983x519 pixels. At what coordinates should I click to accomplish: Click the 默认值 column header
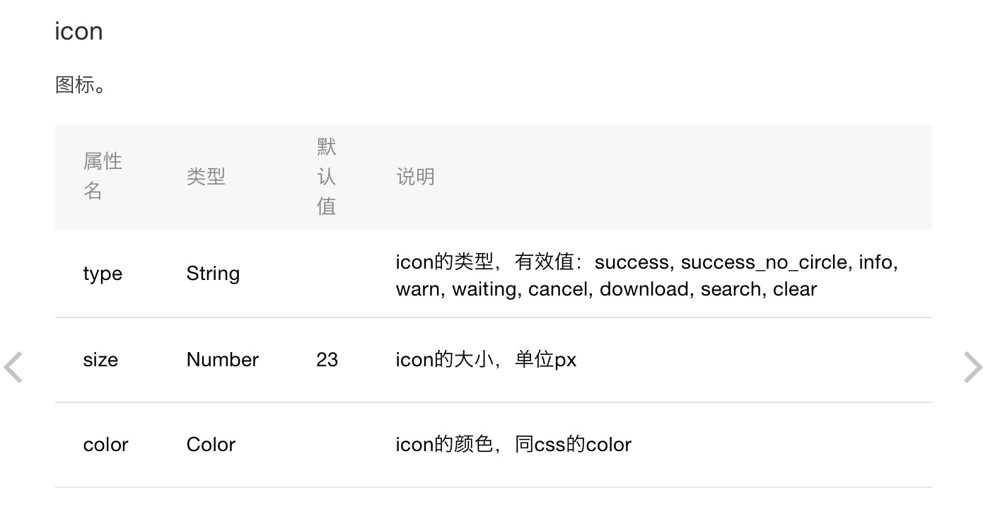(x=326, y=177)
